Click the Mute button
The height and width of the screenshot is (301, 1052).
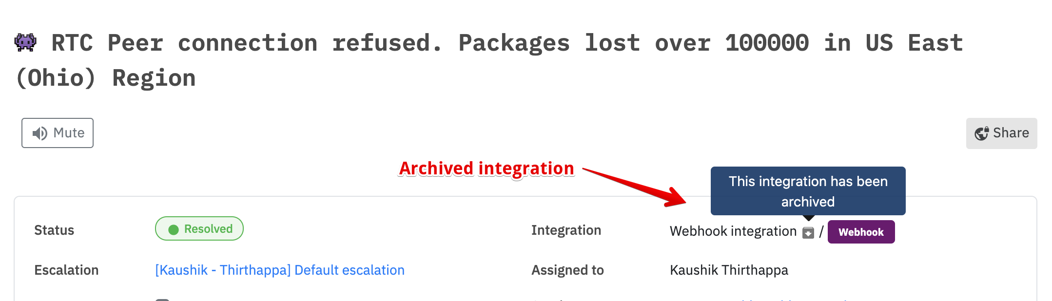58,133
